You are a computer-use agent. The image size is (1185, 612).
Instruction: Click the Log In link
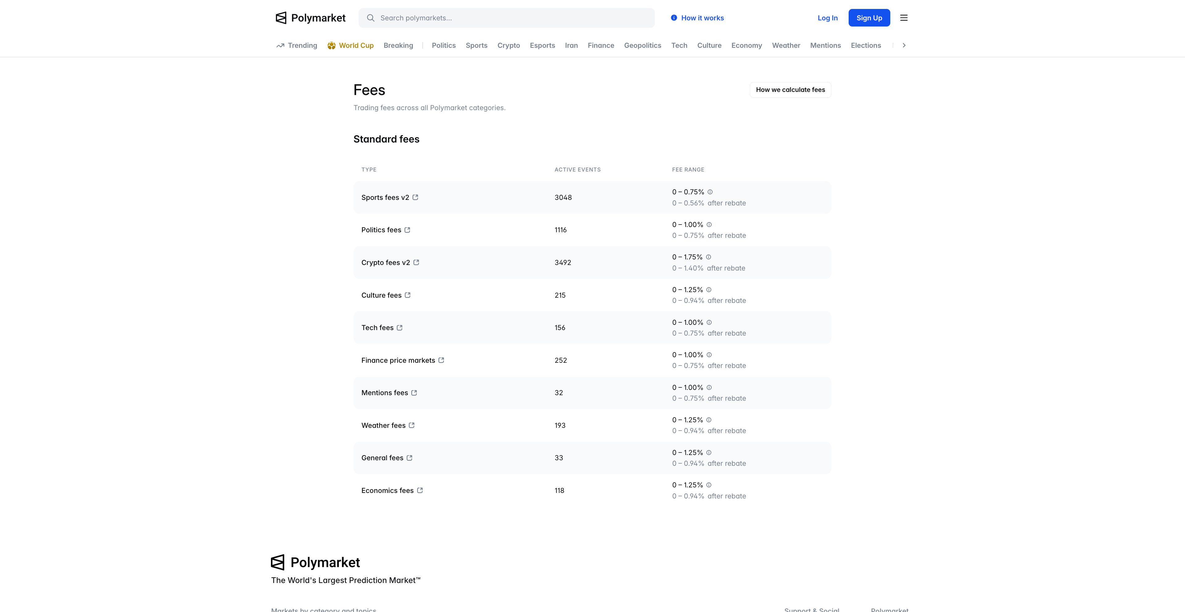click(828, 18)
